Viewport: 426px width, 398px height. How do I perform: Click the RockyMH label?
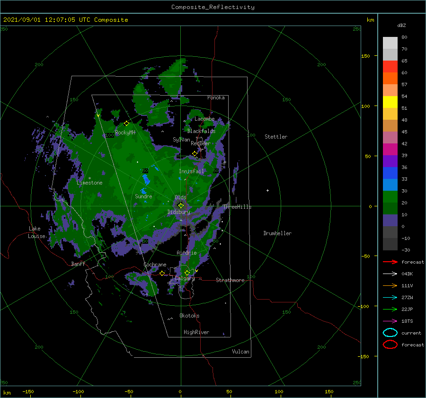point(125,133)
